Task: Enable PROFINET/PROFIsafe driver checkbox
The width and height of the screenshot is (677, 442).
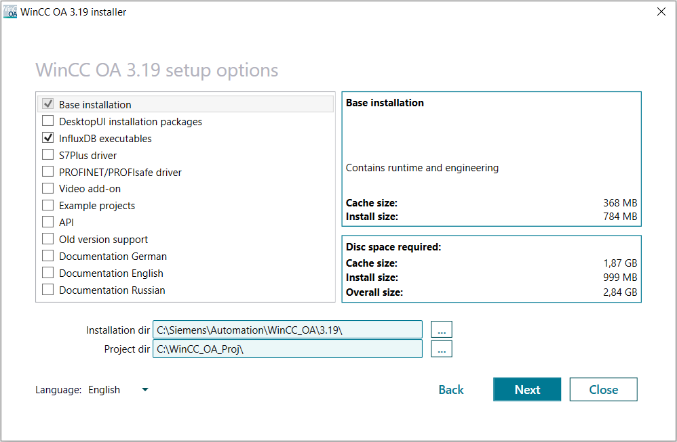Action: tap(47, 172)
